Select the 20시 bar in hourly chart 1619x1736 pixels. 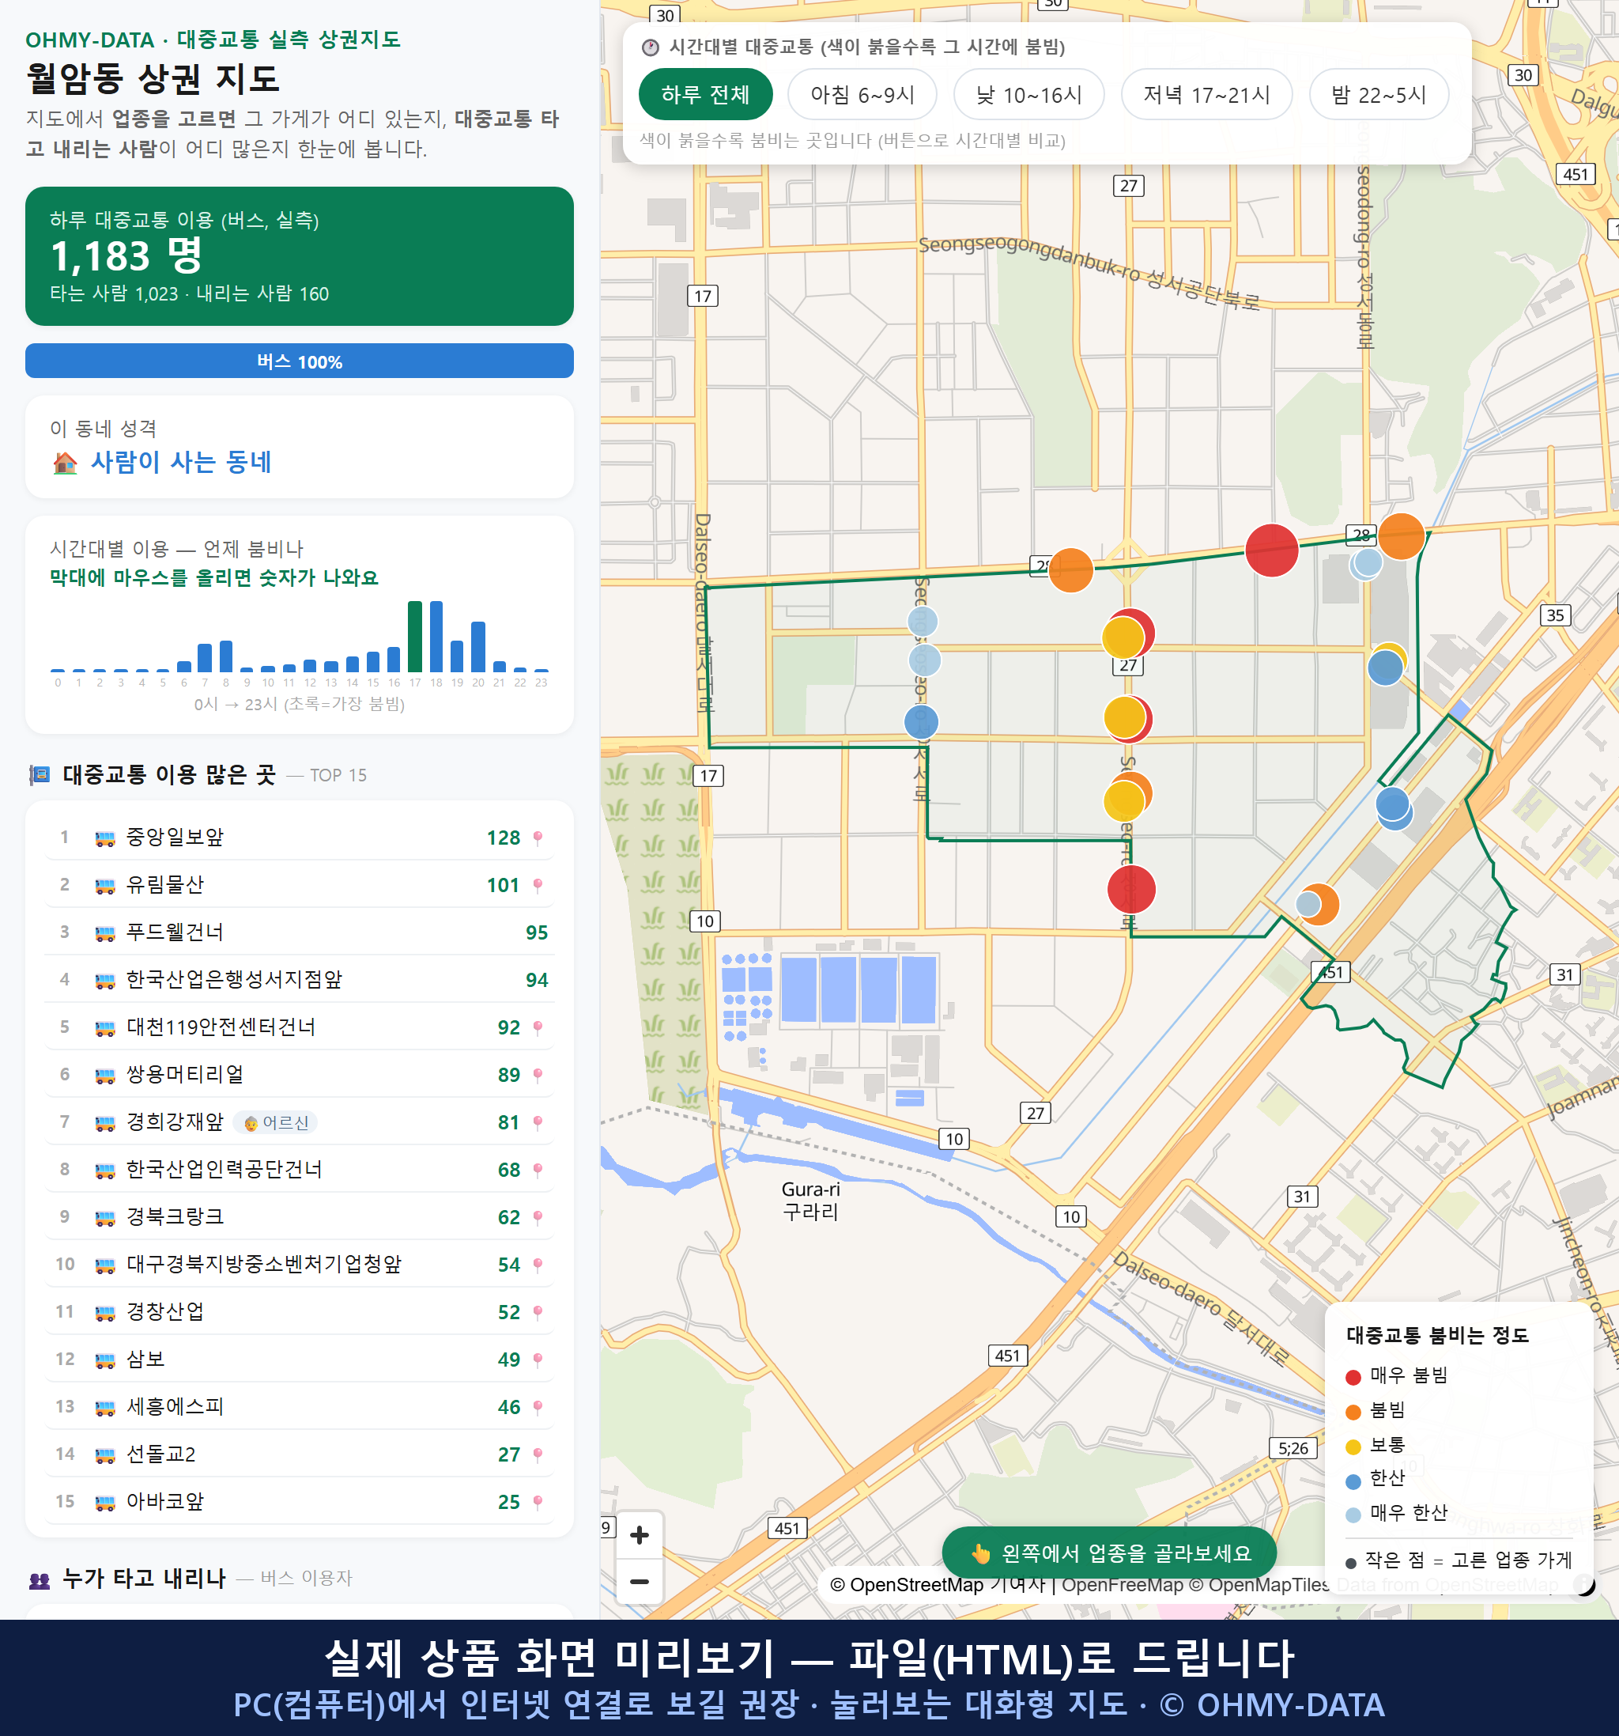point(477,646)
